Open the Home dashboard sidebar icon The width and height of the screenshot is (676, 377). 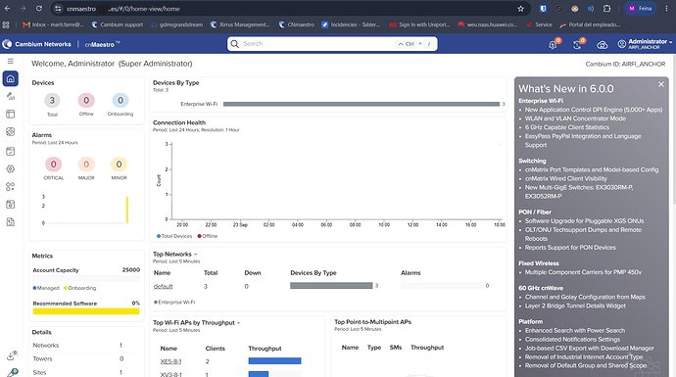pyautogui.click(x=11, y=78)
